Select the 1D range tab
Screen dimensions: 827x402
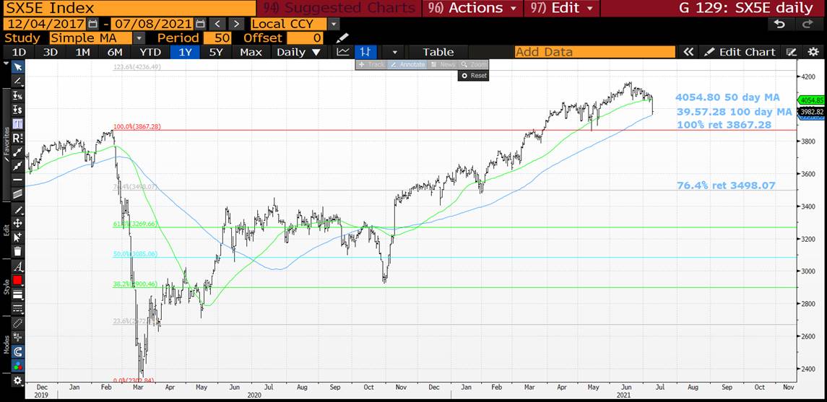[x=19, y=52]
